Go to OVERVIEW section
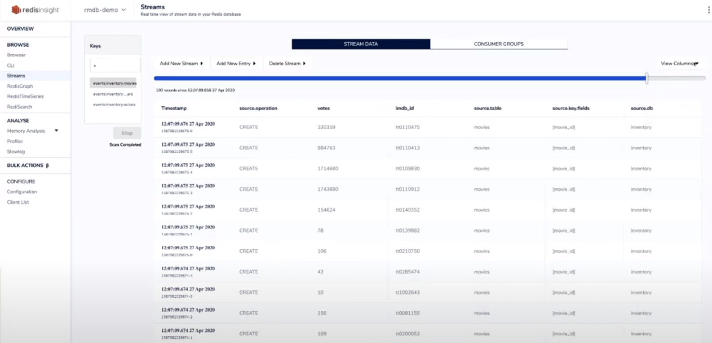712x343 pixels. [x=20, y=29]
